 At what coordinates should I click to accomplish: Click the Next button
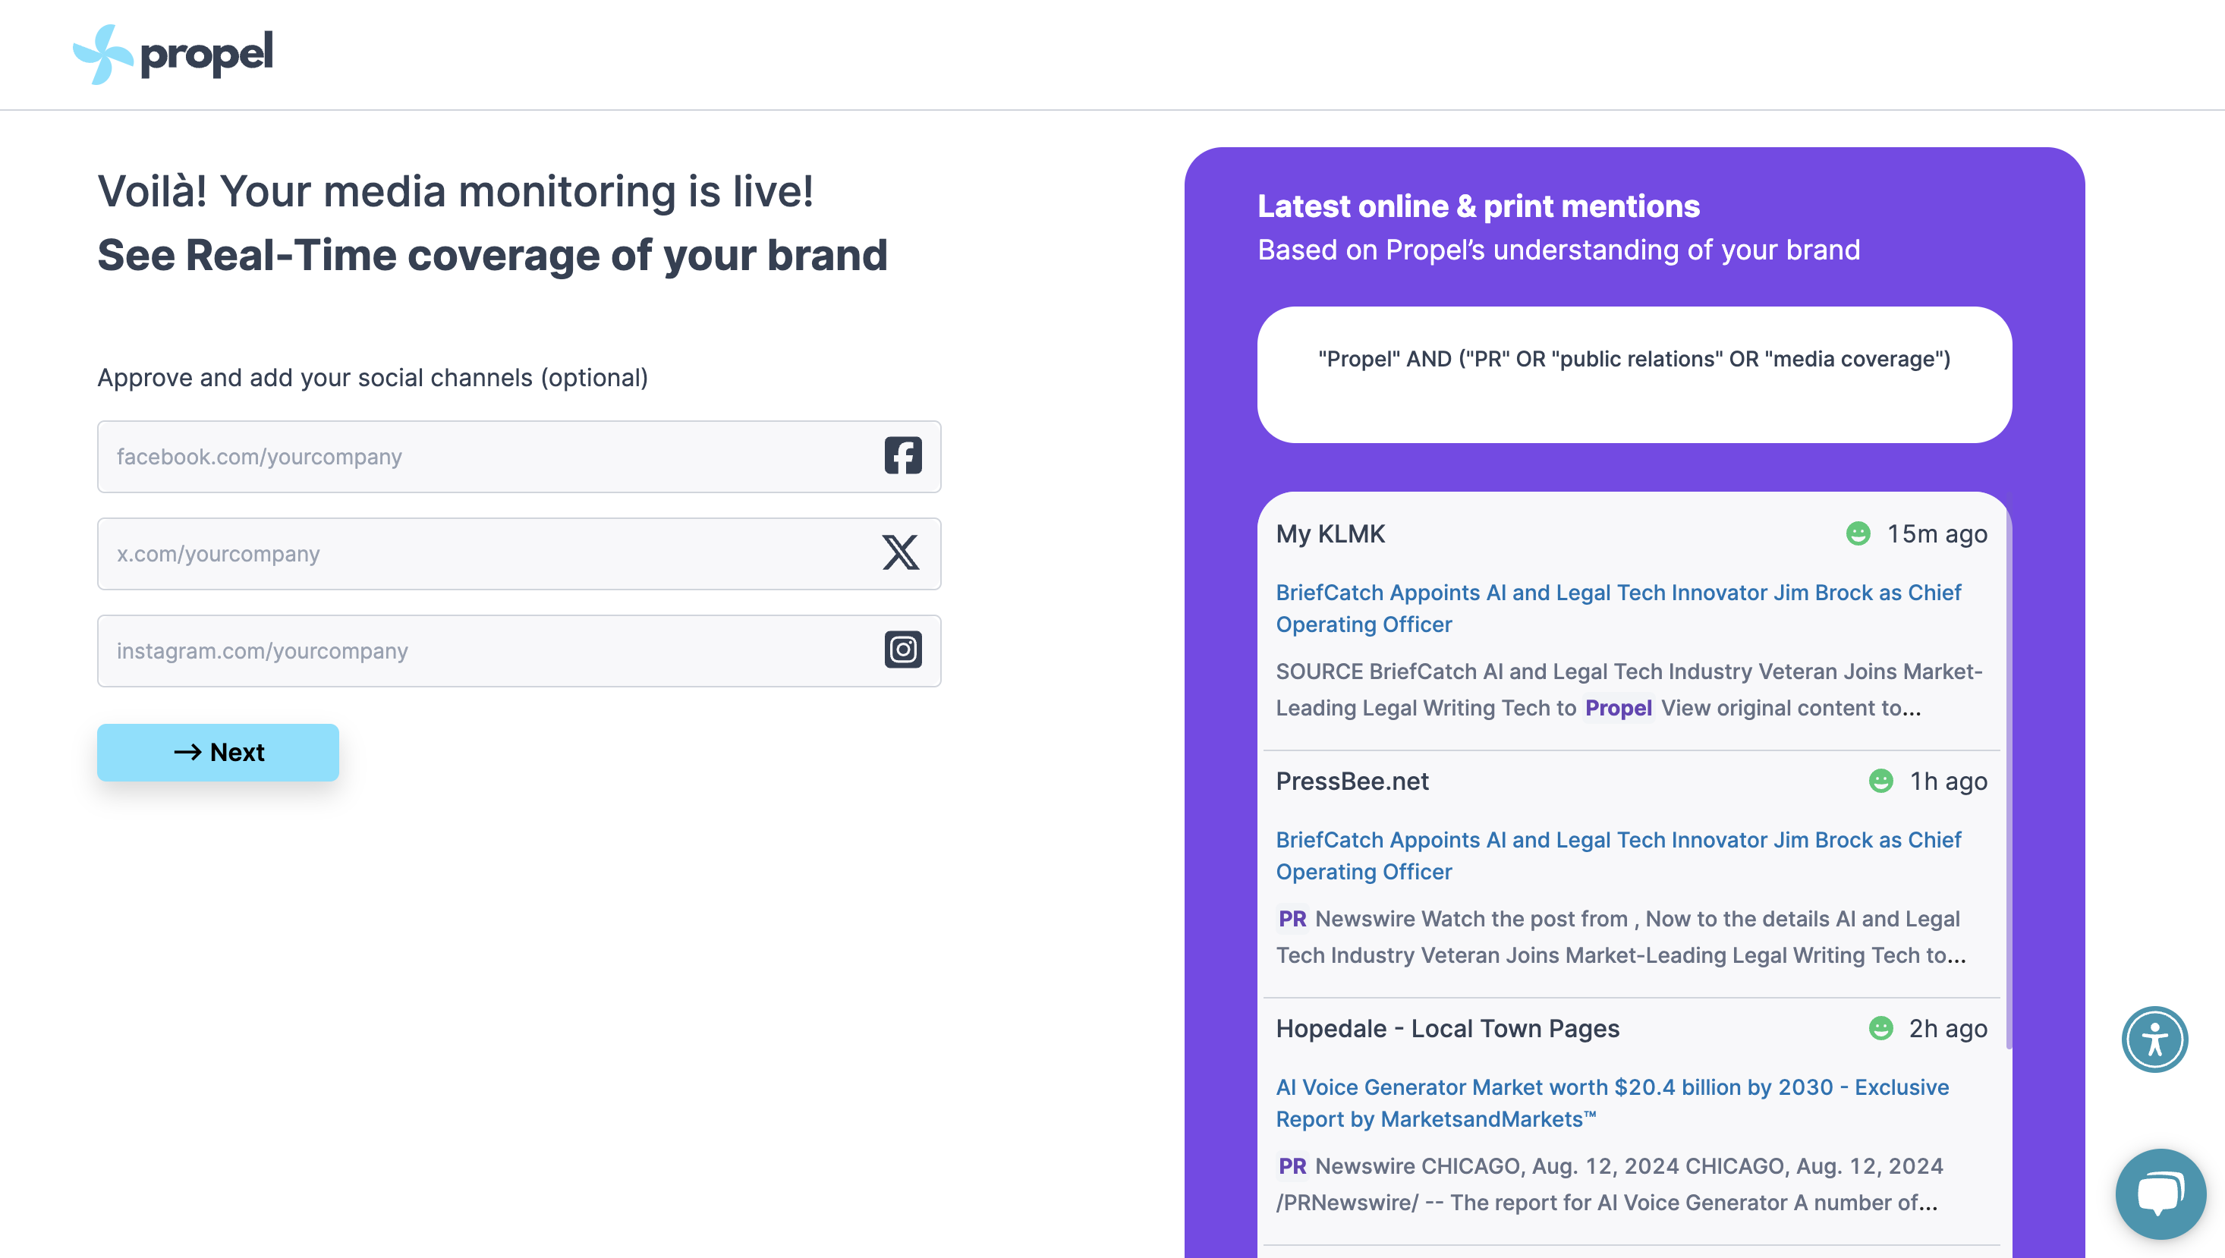(x=218, y=753)
